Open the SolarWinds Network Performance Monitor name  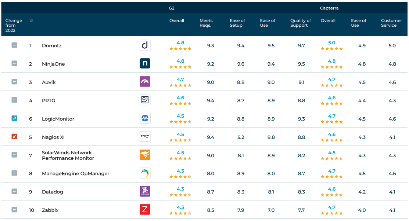(68, 155)
